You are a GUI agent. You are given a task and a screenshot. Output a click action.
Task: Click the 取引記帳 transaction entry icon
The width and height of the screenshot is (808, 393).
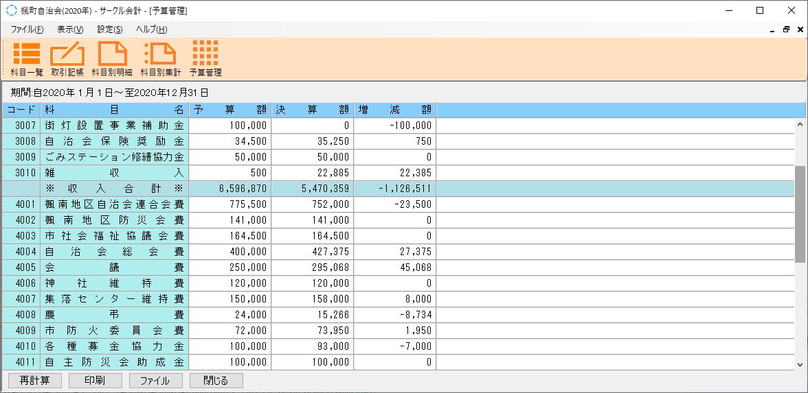pos(67,58)
